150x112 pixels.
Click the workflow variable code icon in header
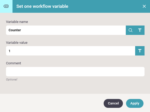click(x=6, y=6)
